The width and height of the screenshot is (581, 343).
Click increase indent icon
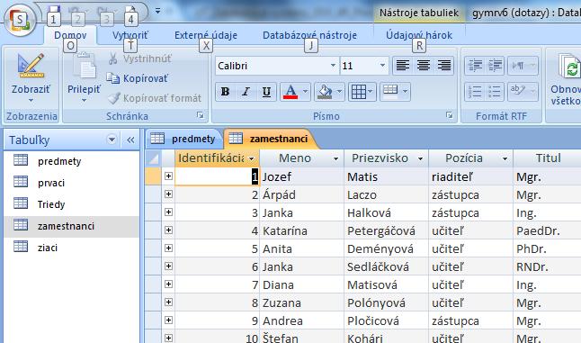click(x=495, y=66)
